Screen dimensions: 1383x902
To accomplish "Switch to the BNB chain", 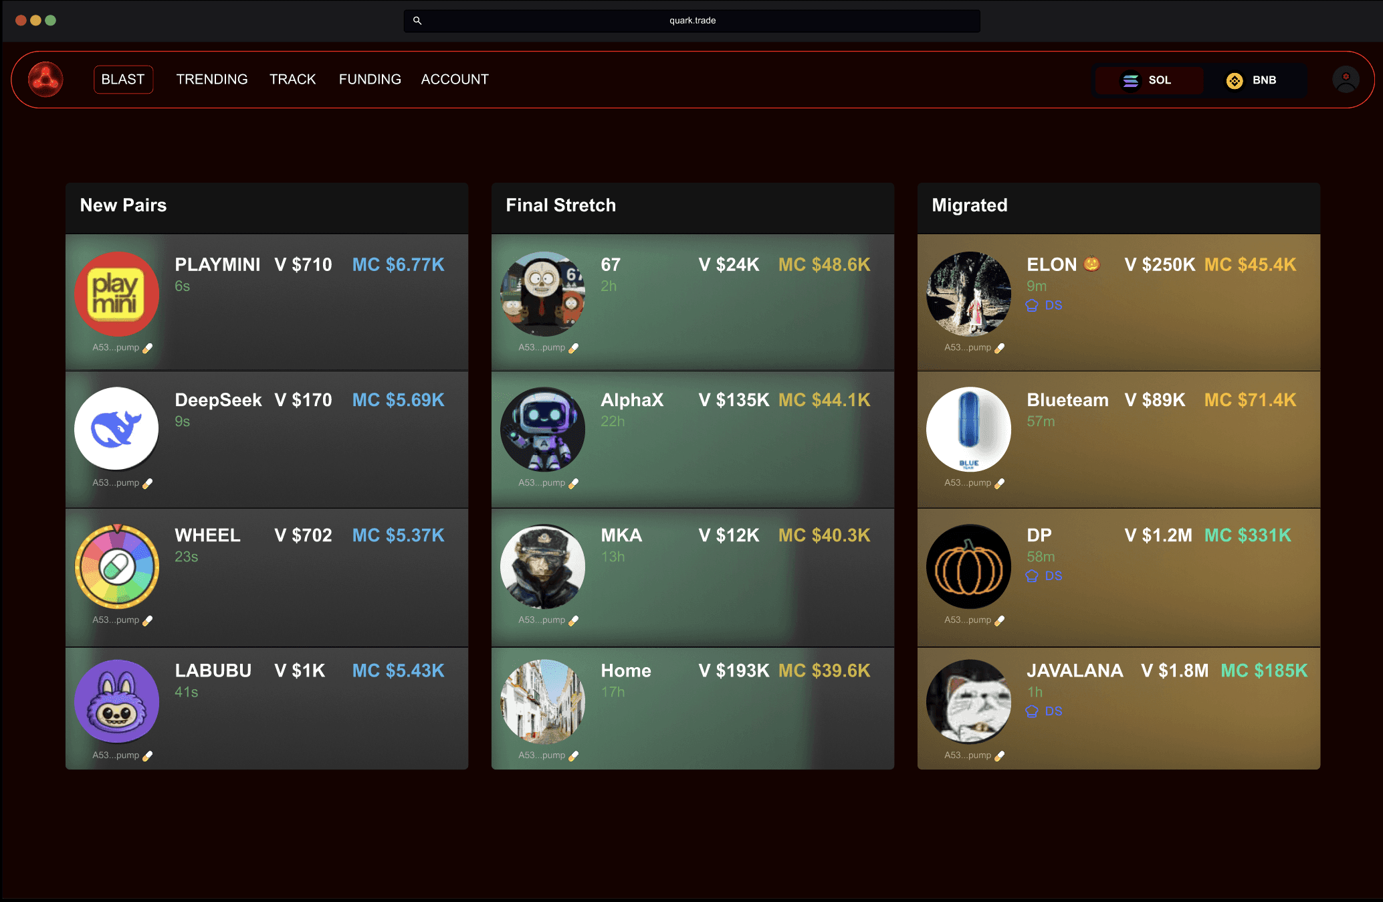I will (1252, 80).
